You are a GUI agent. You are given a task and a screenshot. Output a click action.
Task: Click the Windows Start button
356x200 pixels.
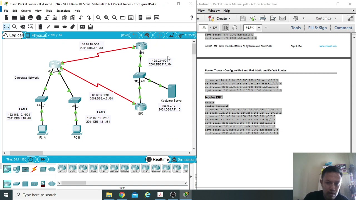tap(6, 195)
